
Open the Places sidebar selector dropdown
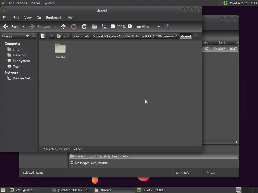tap(15, 36)
